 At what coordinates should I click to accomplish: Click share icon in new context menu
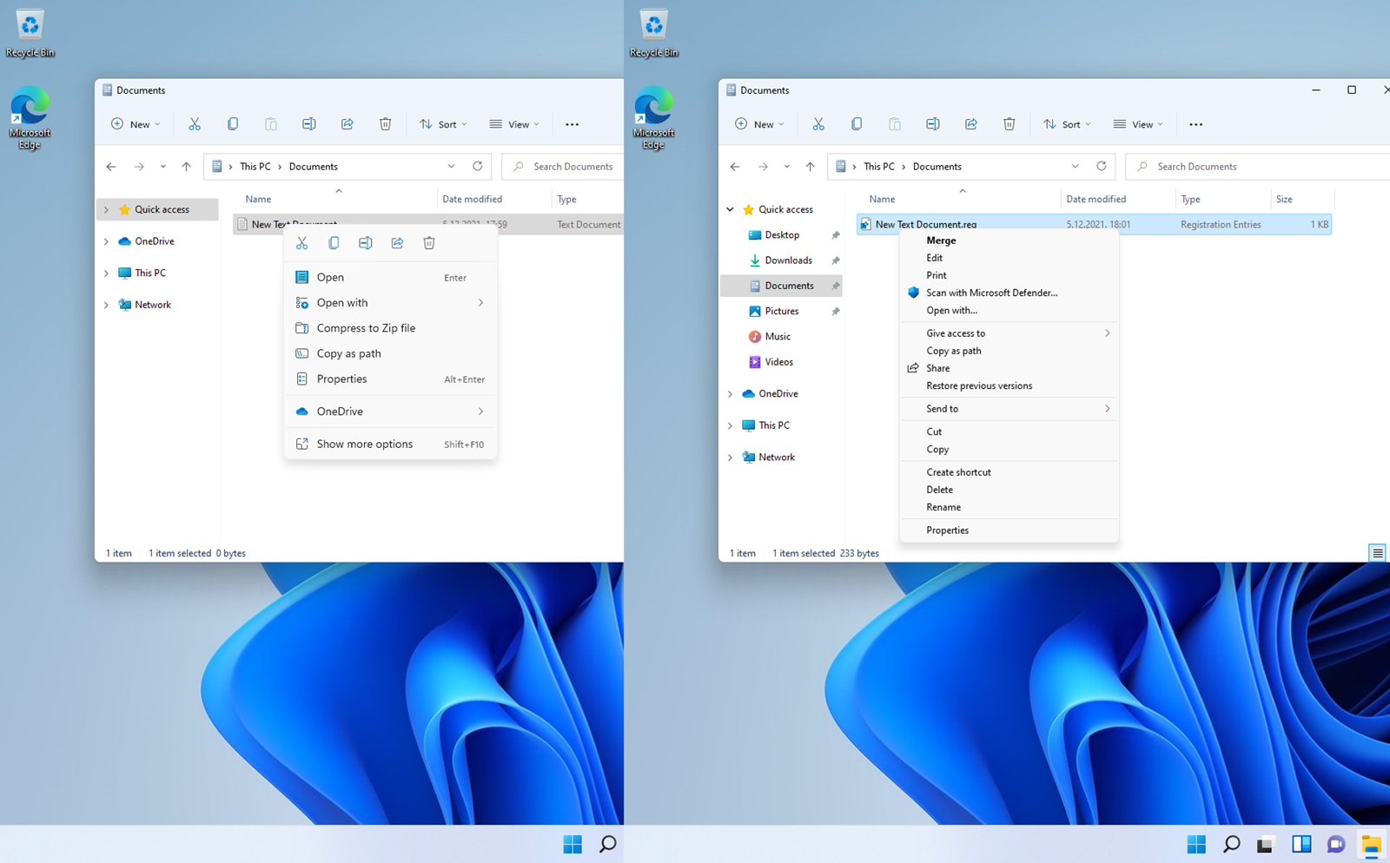tap(397, 243)
